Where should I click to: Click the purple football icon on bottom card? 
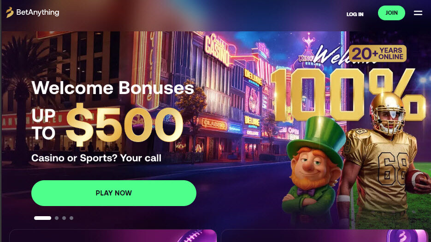pos(196,236)
